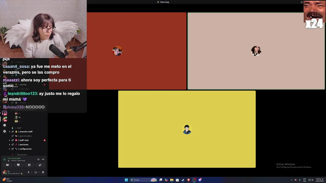
Task: Click the share screen button
Action: (x=18, y=165)
